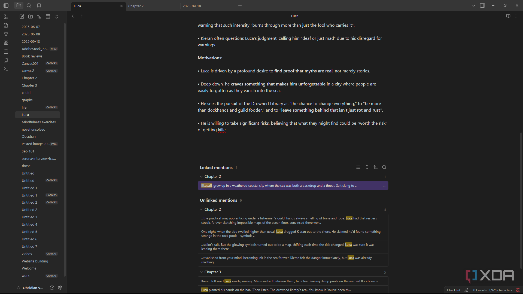
Task: Expand the linked mention result chevron
Action: 384,186
